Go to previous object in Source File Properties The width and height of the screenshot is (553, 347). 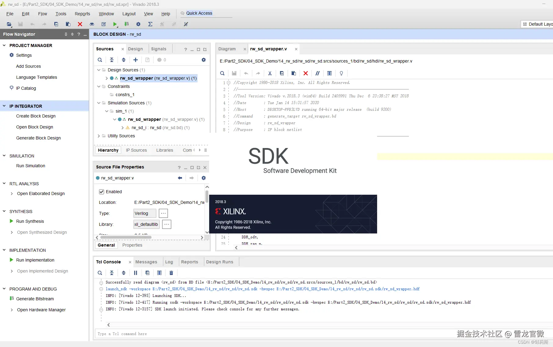tap(180, 178)
